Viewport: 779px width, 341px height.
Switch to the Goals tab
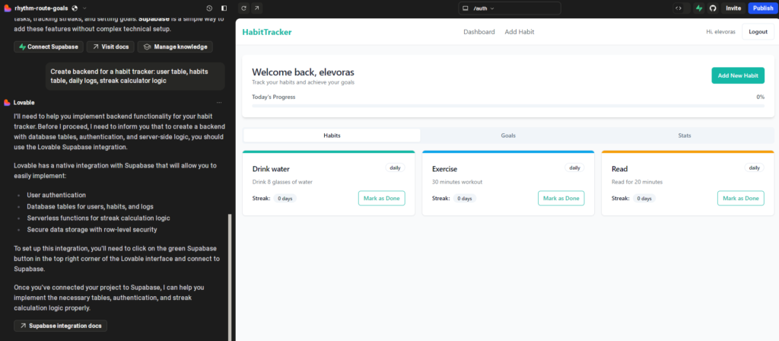coord(508,135)
